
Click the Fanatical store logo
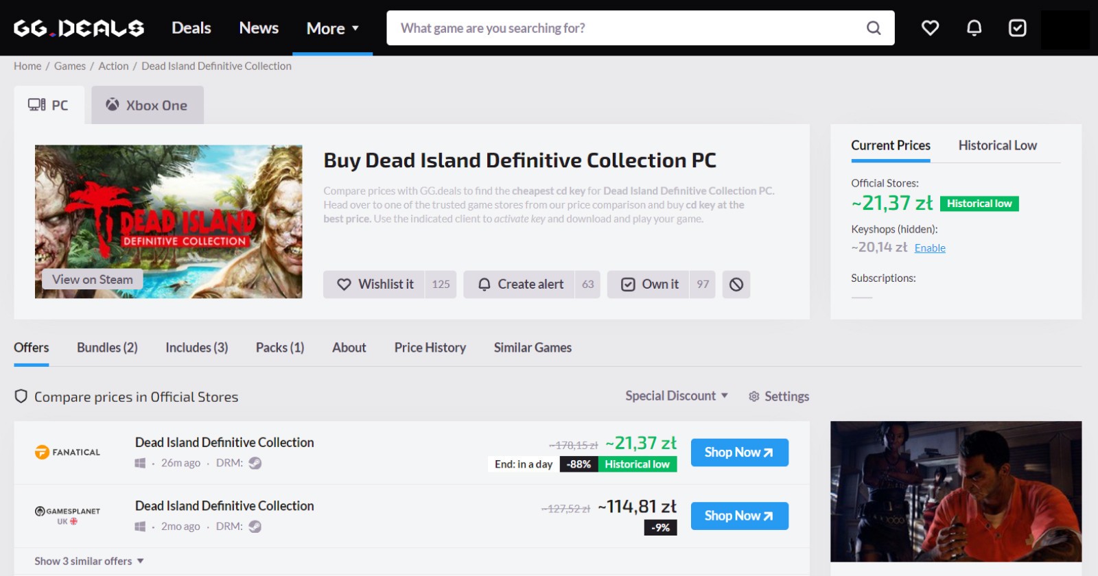(x=67, y=452)
